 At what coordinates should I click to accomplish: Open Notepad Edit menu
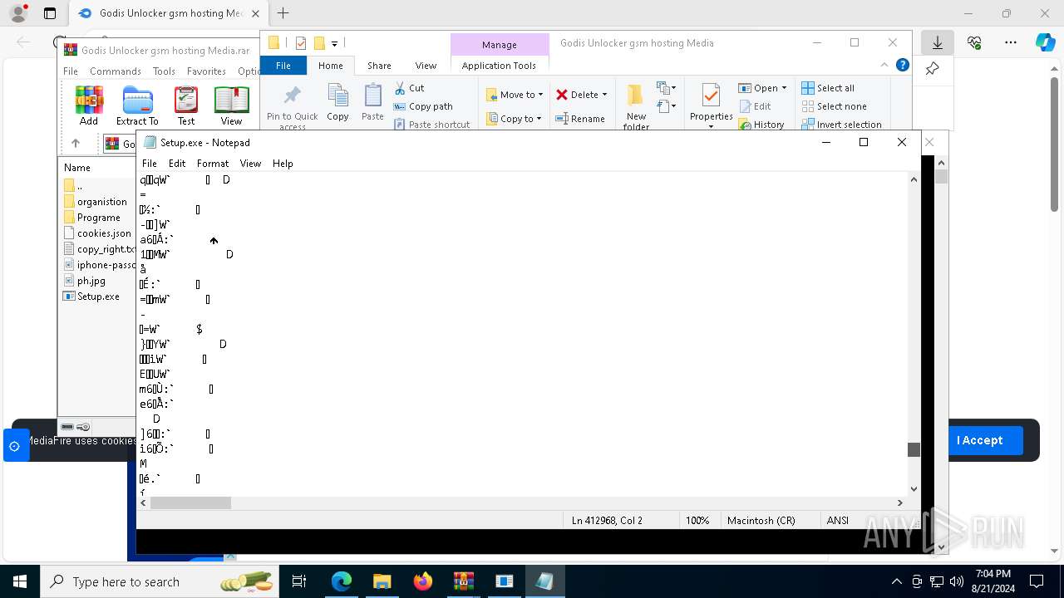tap(177, 164)
